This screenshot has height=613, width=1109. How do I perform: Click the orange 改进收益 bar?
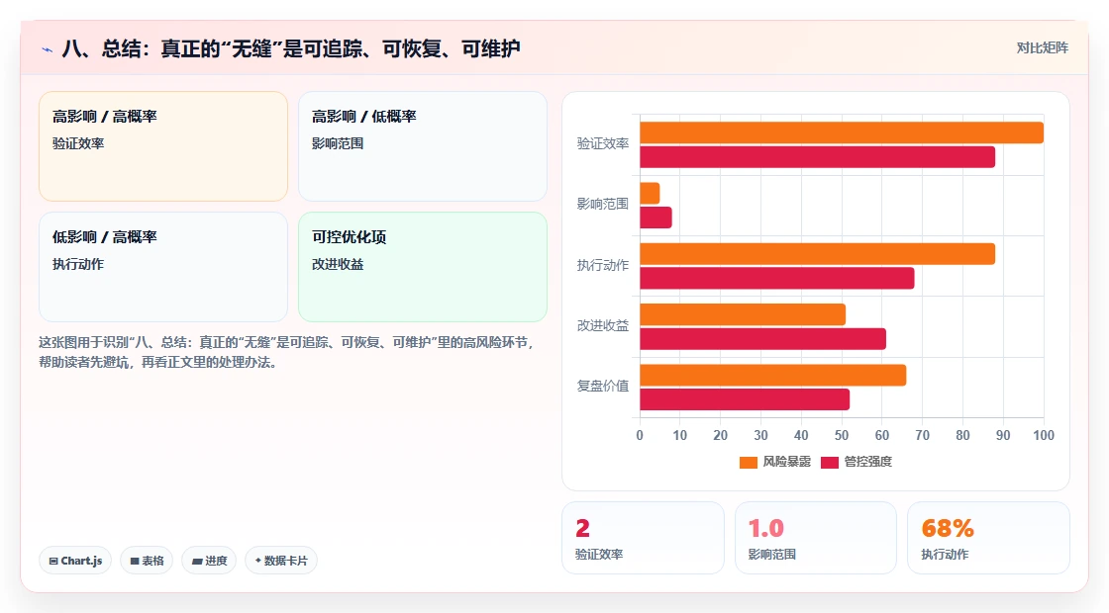pos(743,315)
